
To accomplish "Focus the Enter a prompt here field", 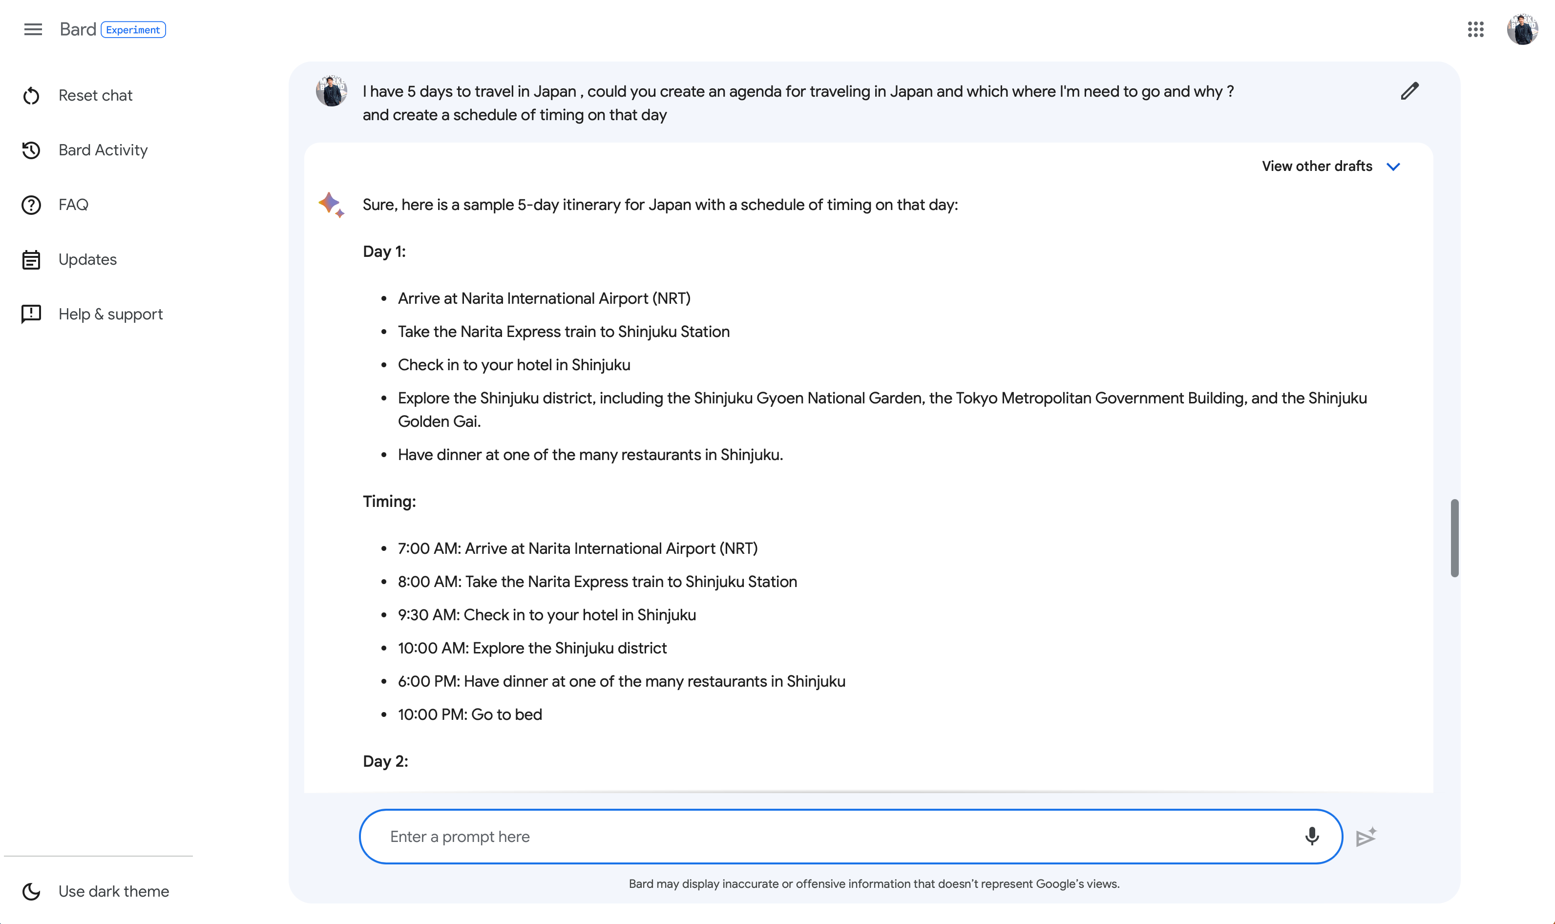I will click(x=834, y=836).
